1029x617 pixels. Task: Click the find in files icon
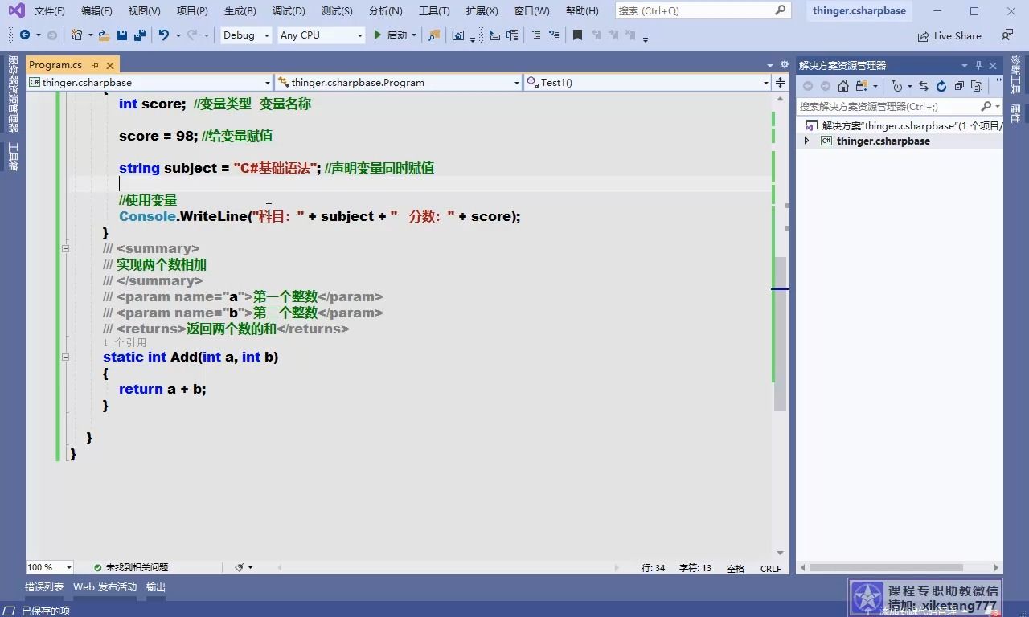pyautogui.click(x=434, y=35)
